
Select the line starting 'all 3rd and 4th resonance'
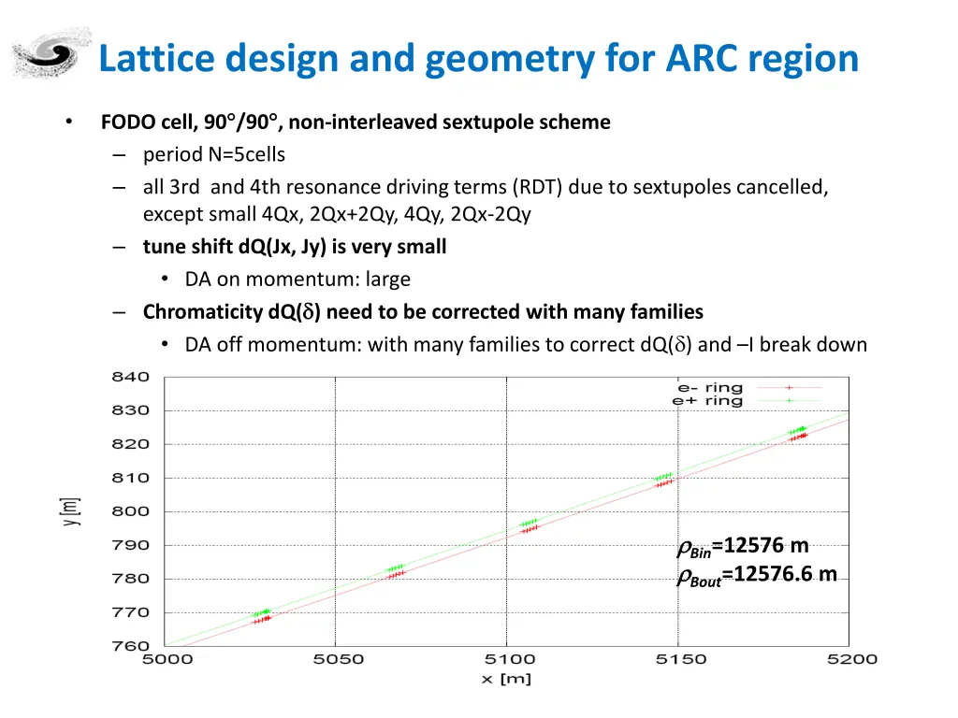[486, 187]
